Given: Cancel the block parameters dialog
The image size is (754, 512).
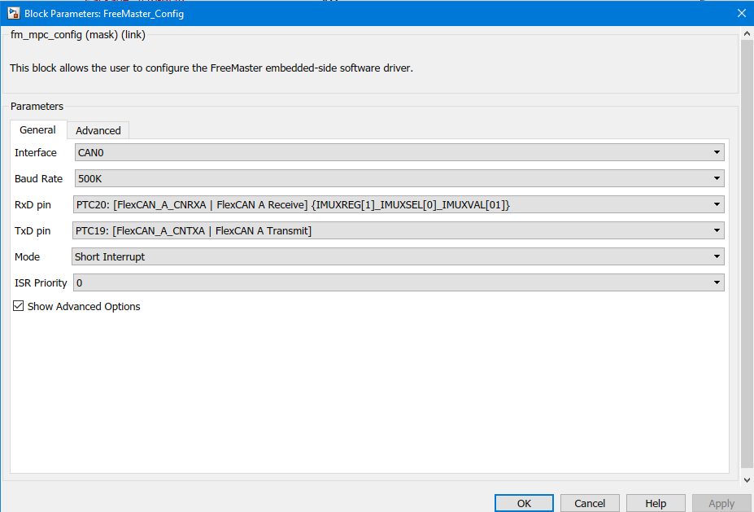Looking at the screenshot, I should [589, 502].
